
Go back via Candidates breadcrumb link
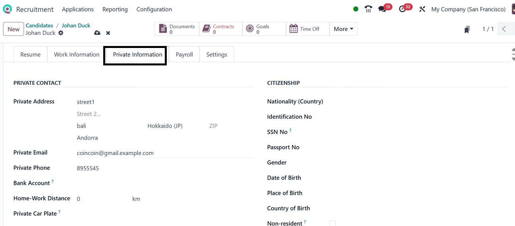(x=39, y=25)
